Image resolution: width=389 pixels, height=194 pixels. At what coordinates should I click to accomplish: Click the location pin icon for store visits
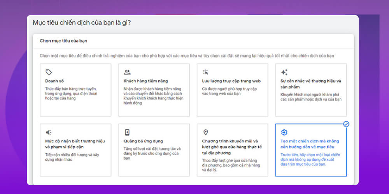205,132
